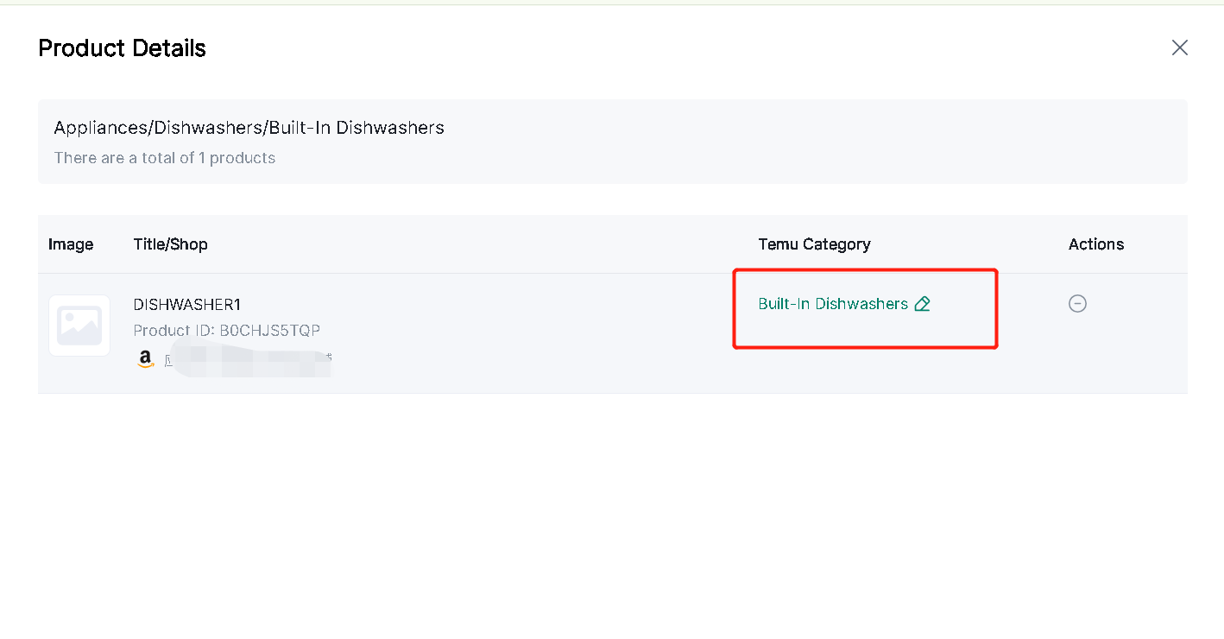Click the Title/Shop column header
Viewport: 1224px width, 639px height.
click(x=171, y=244)
